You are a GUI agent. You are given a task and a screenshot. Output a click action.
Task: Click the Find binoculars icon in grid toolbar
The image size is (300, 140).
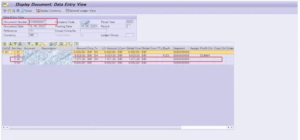[x=20, y=44]
